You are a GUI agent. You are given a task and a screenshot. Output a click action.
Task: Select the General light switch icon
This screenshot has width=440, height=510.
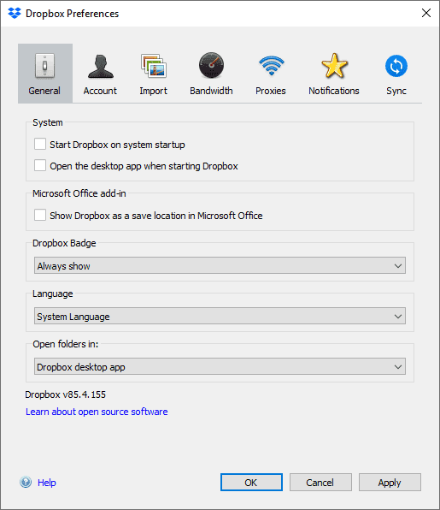pos(44,66)
